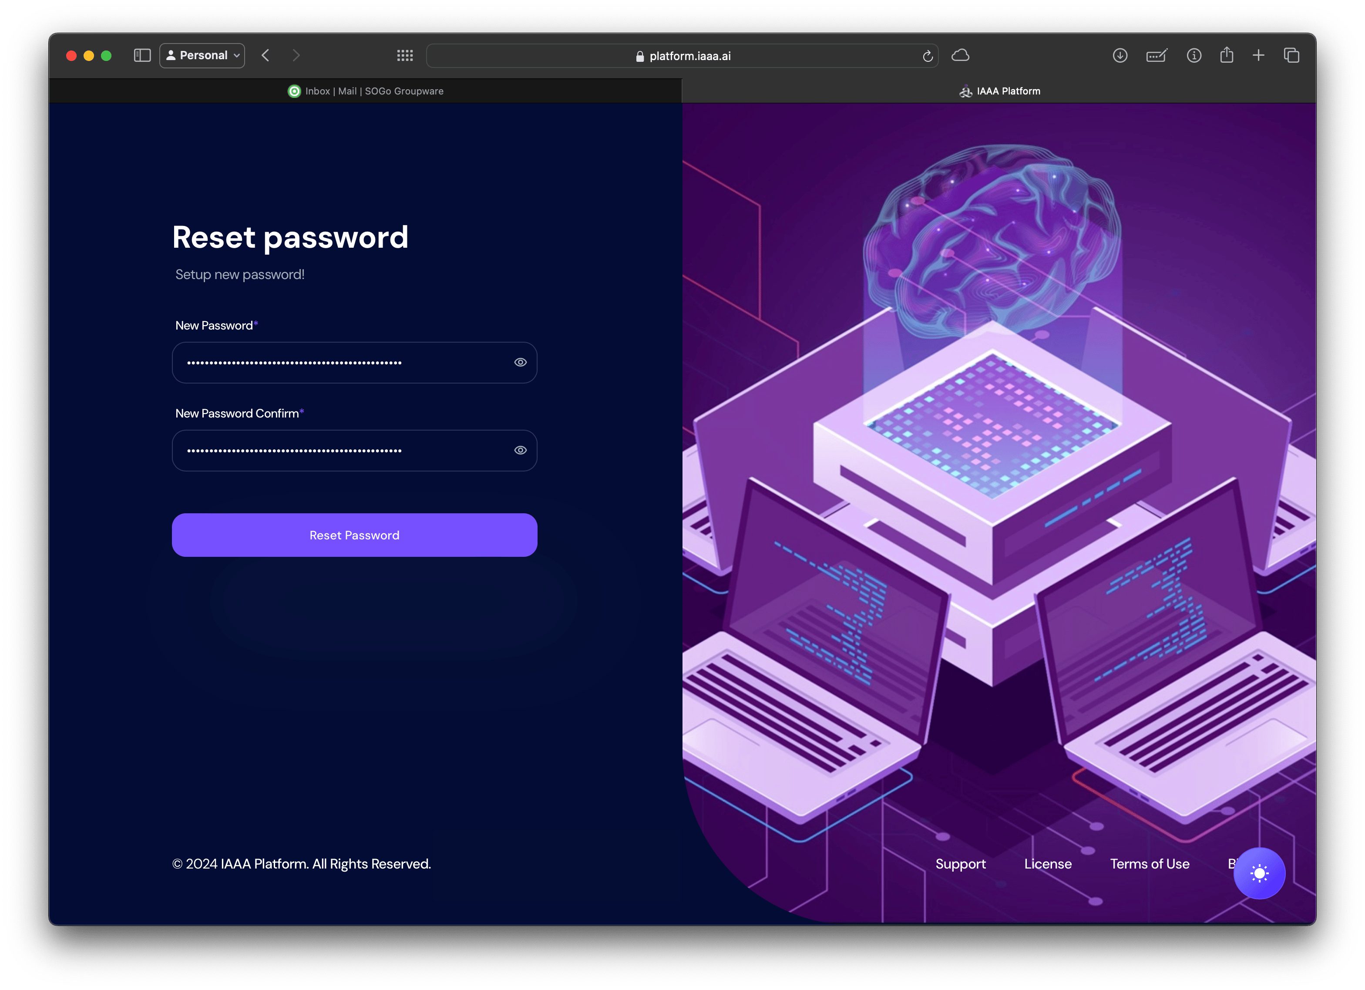
Task: Show the New Password by clicking its eye toggle
Action: tap(520, 362)
